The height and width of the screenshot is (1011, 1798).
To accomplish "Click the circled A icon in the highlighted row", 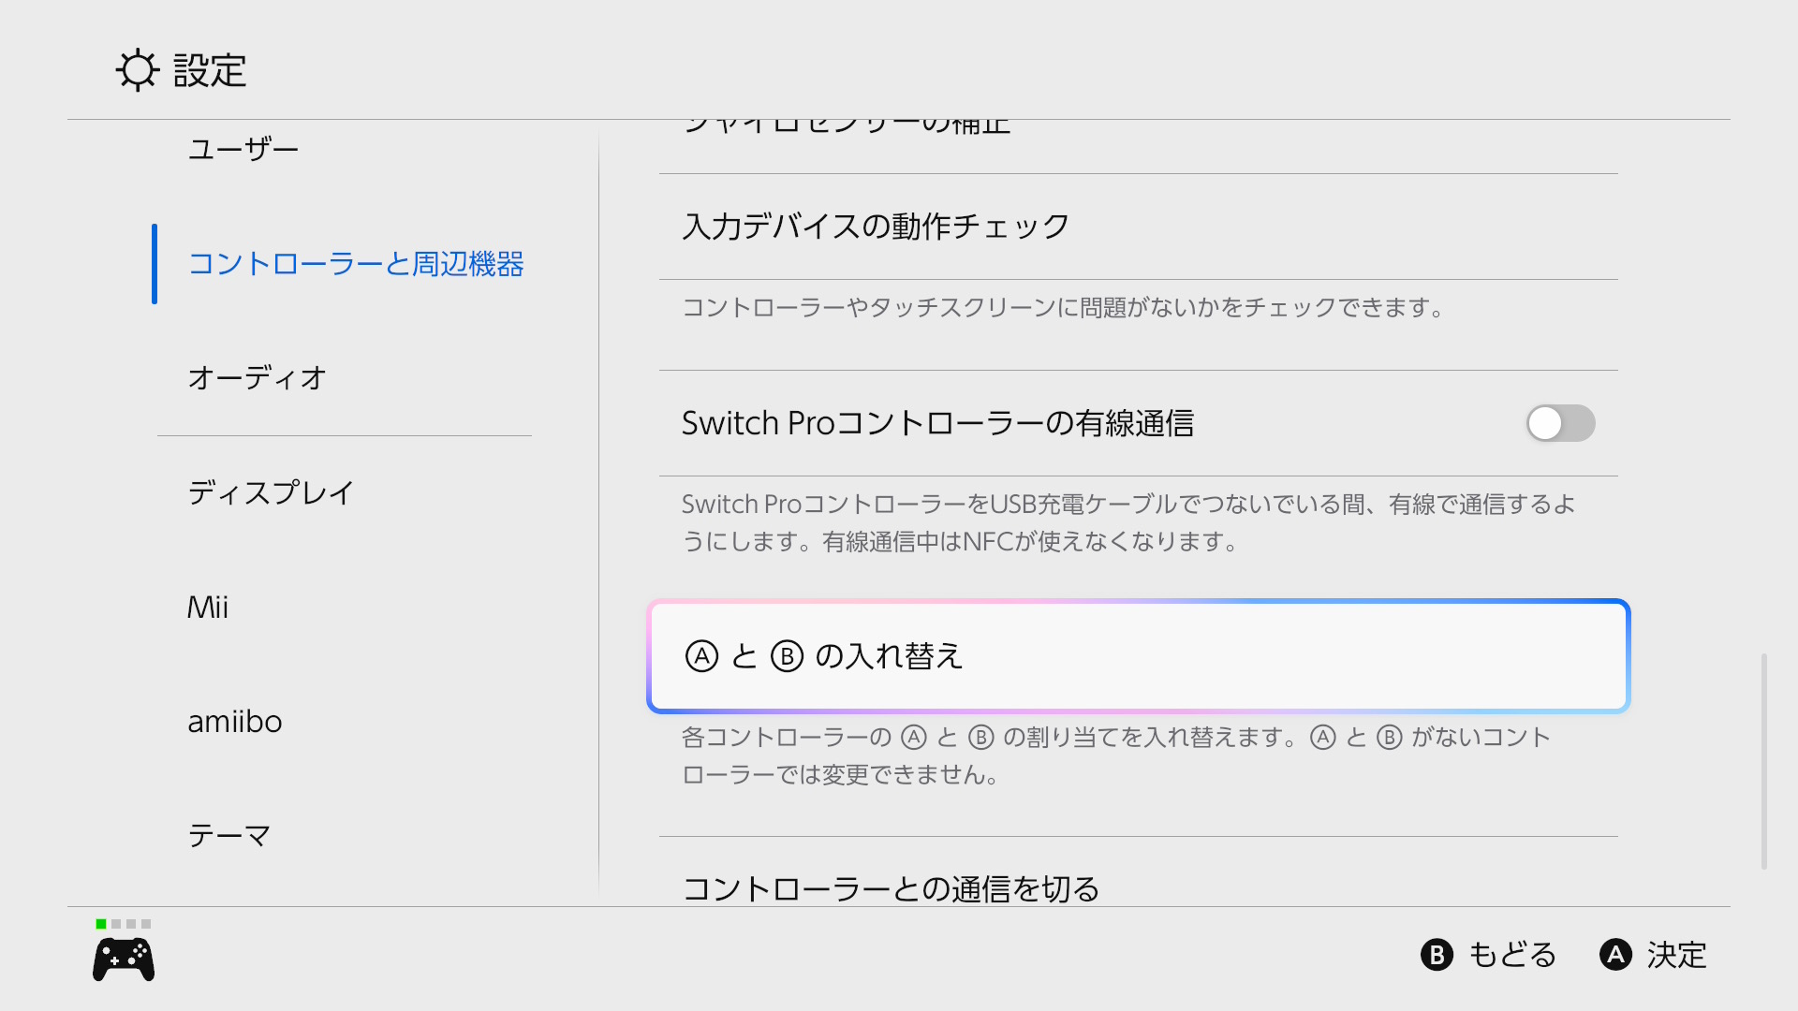I will (701, 656).
